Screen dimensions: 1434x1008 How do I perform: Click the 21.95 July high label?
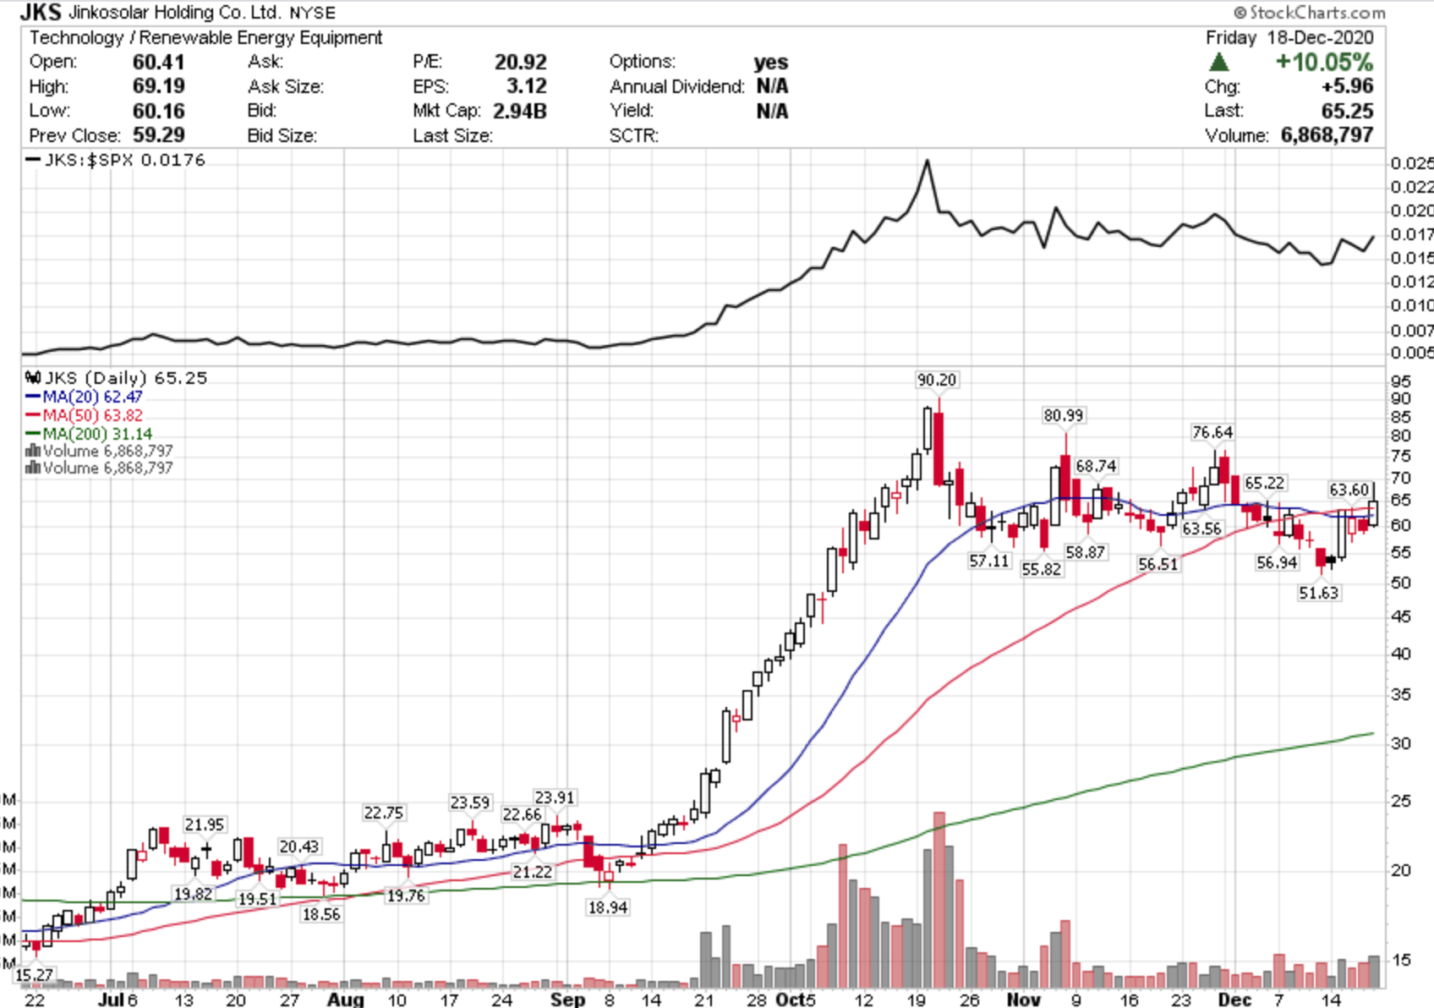point(205,824)
